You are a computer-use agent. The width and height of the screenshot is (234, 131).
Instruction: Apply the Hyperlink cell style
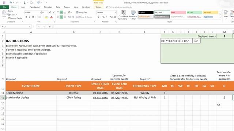(x=211, y=17)
